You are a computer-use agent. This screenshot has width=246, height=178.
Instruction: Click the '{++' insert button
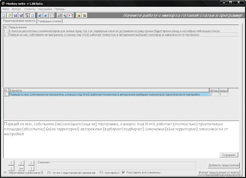pyautogui.click(x=21, y=168)
